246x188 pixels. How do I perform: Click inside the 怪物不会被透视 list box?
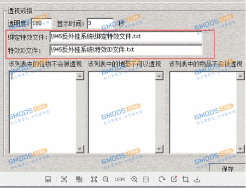click(43, 112)
